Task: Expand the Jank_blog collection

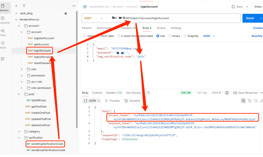Action: point(16,13)
